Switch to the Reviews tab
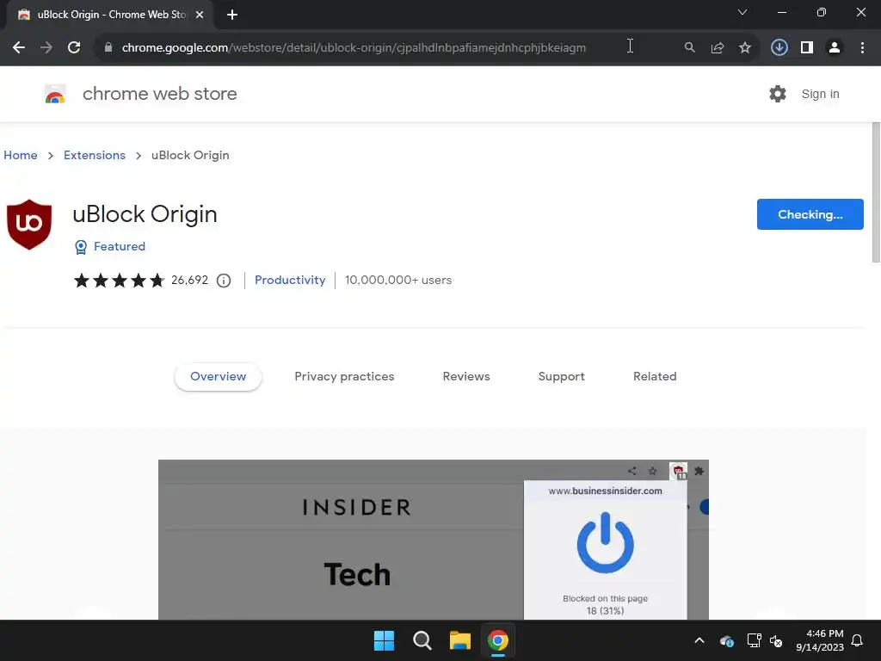This screenshot has height=661, width=881. click(x=466, y=377)
